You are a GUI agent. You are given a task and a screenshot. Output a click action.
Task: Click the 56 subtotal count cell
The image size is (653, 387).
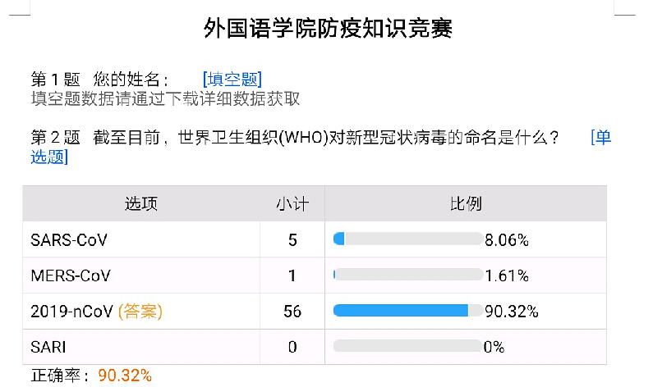292,312
